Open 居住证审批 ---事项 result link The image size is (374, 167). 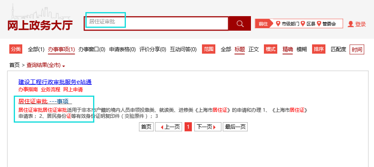pos(44,101)
